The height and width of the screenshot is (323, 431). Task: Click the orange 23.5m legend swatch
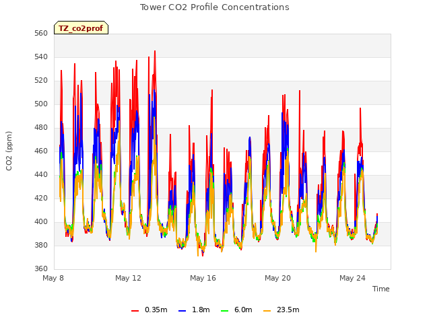(x=267, y=311)
